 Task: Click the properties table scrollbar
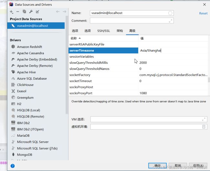tap(209, 80)
